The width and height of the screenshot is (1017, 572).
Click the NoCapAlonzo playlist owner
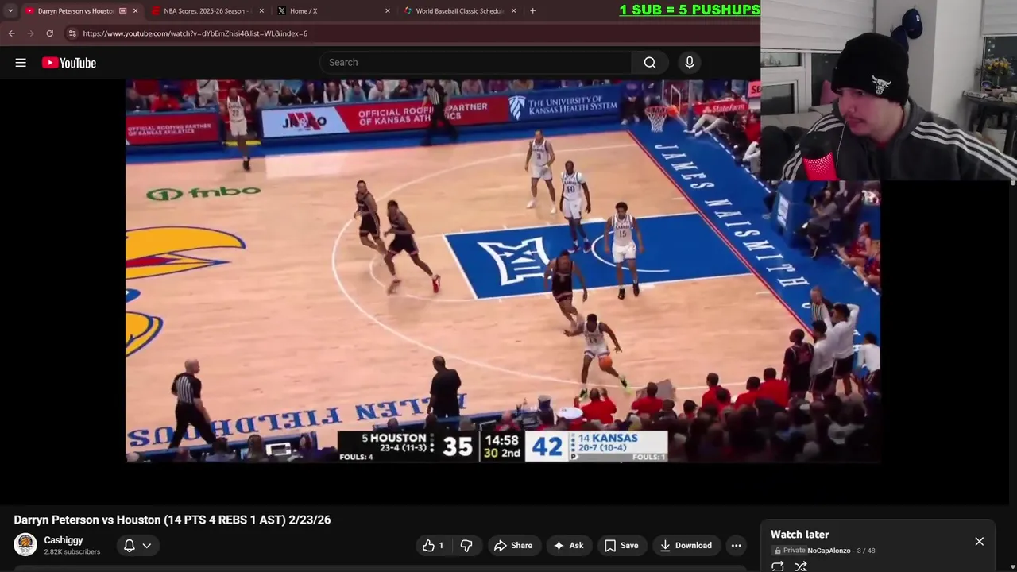click(x=829, y=551)
